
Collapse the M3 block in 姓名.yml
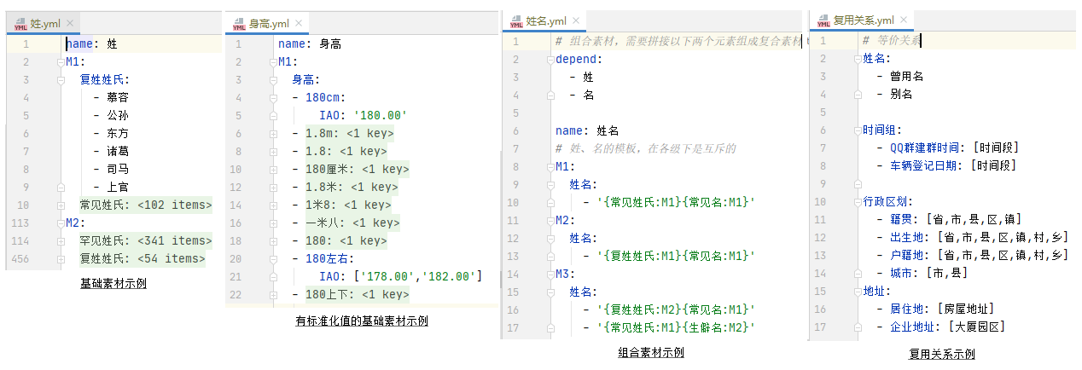coord(550,274)
